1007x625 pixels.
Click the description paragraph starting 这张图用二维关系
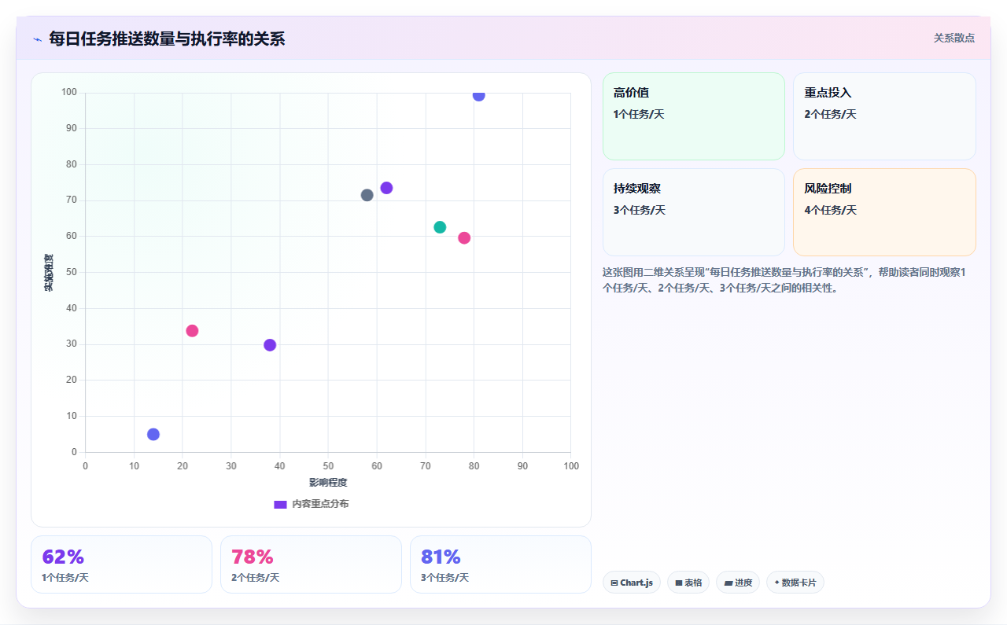point(788,280)
